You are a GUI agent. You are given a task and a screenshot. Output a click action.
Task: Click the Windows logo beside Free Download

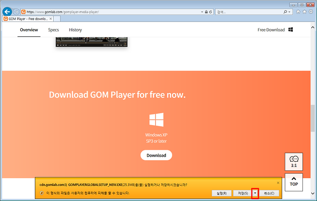click(291, 30)
